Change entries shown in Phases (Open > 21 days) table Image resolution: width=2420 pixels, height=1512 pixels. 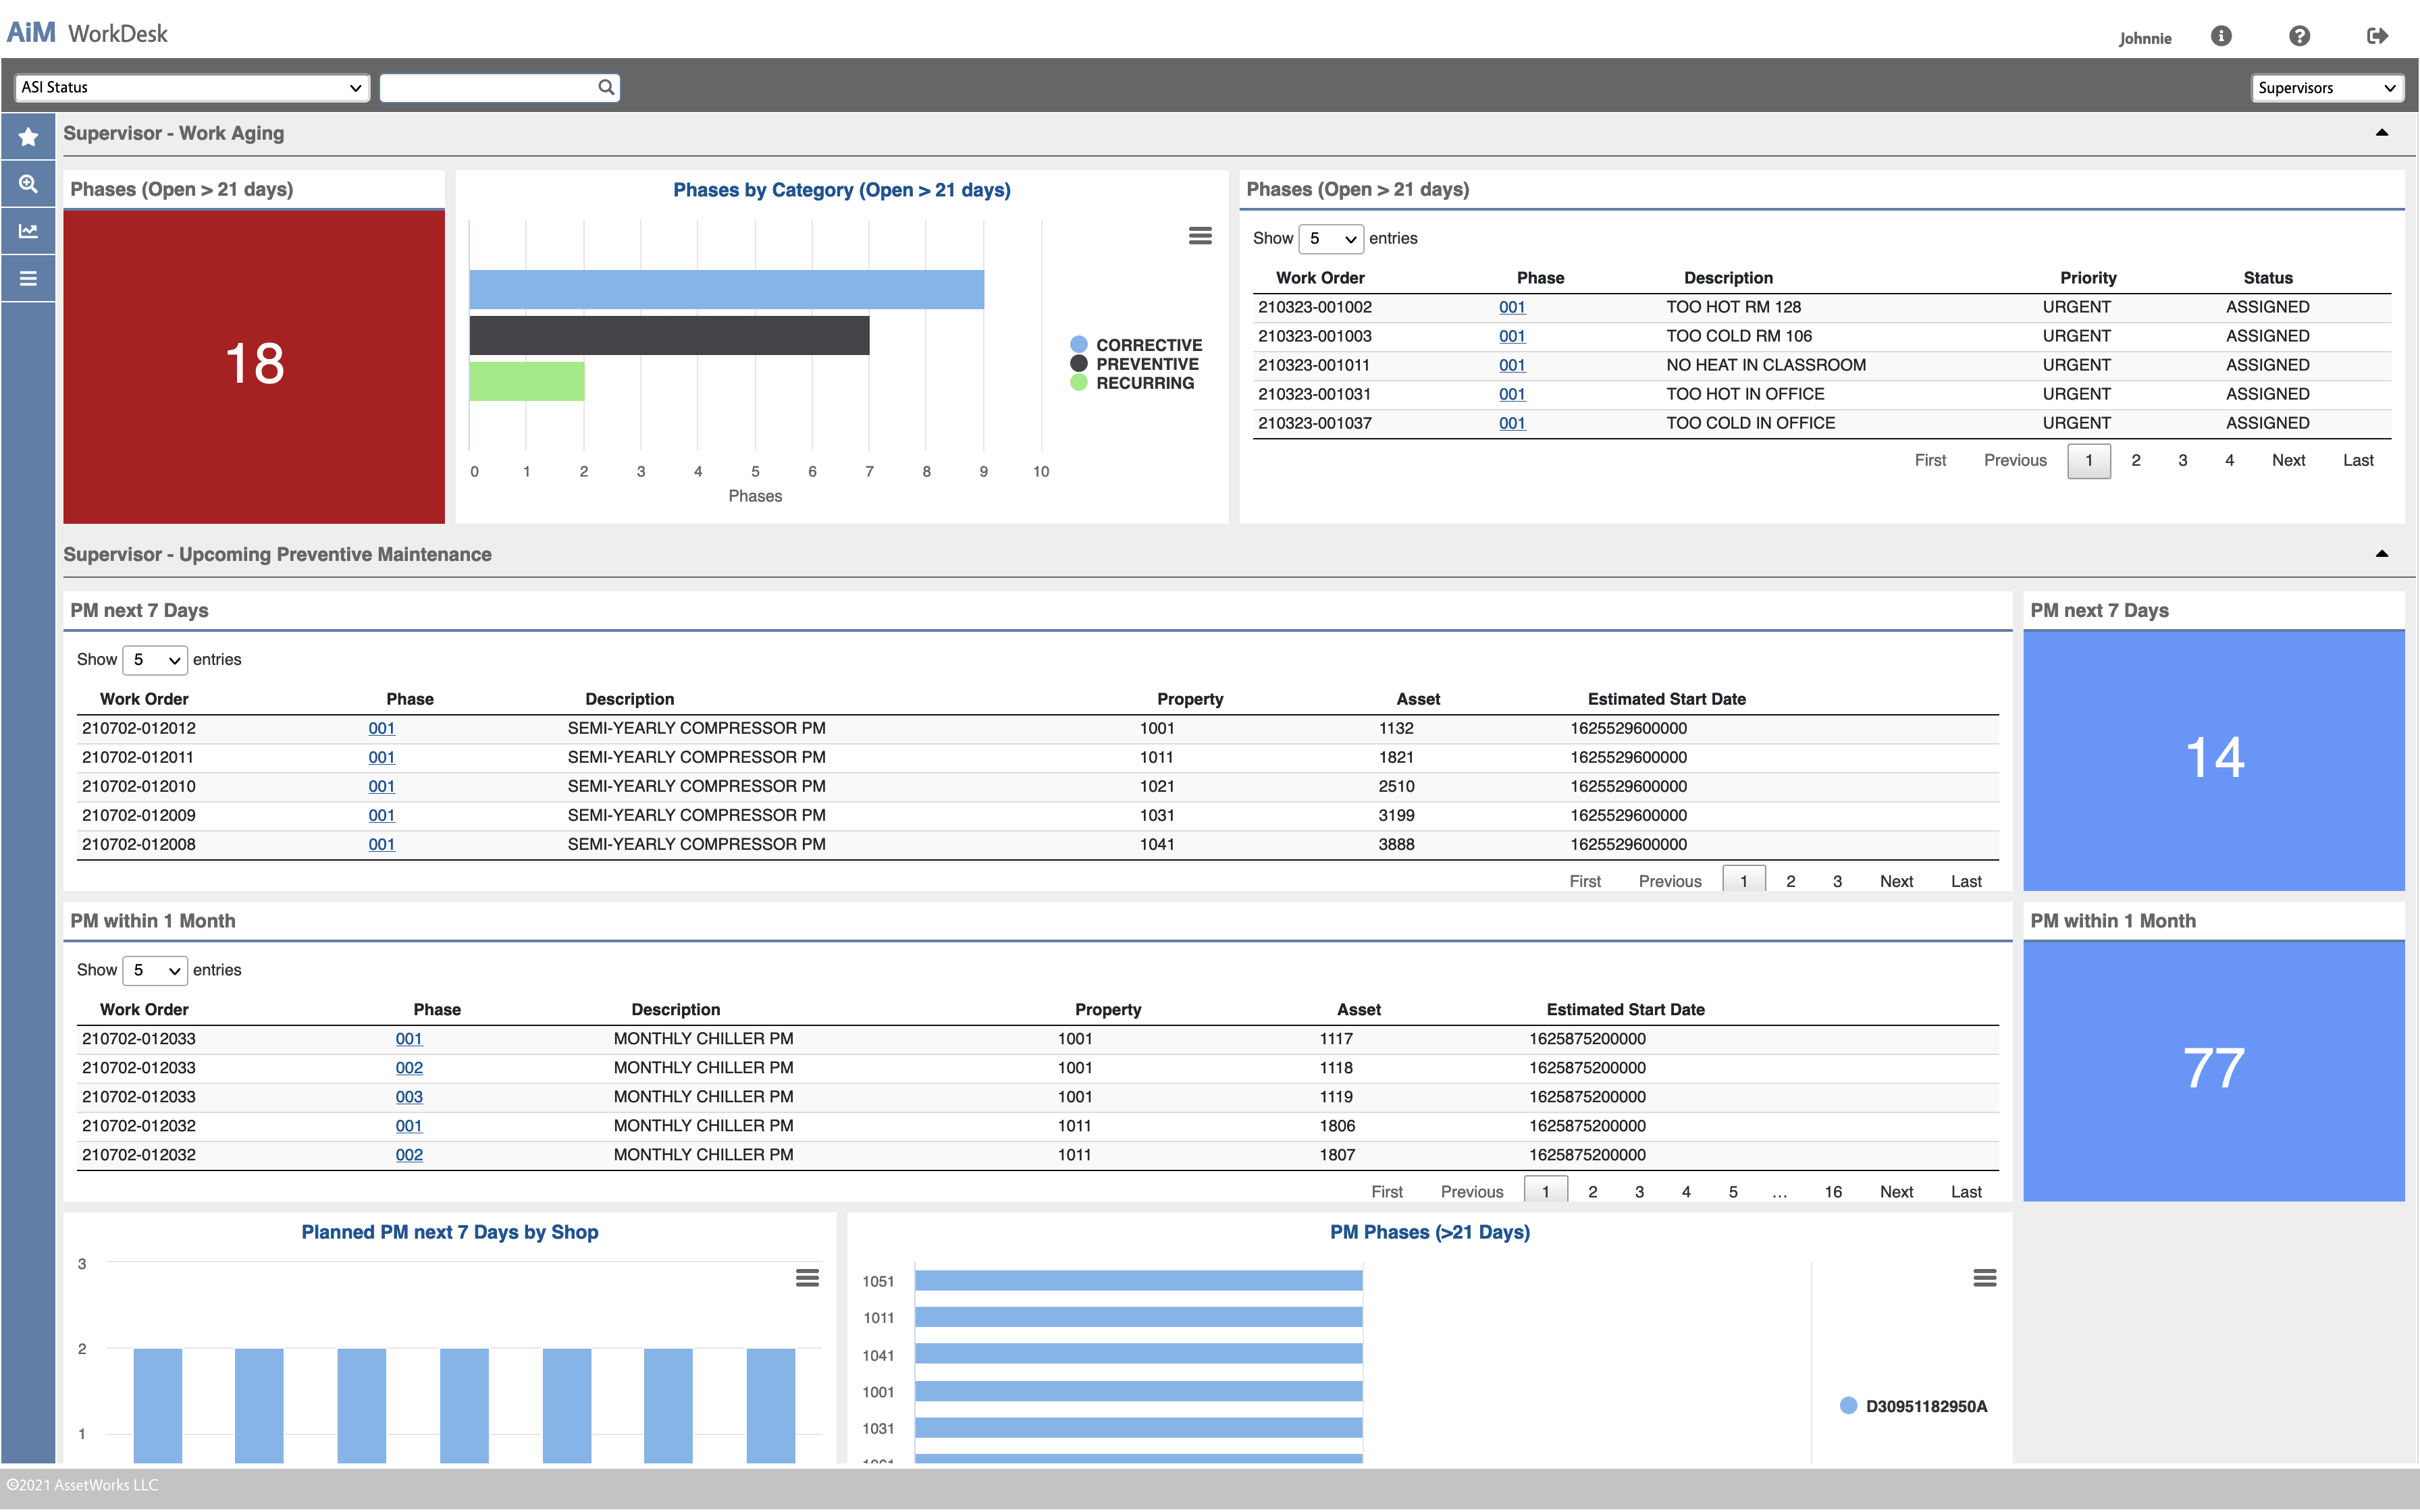1331,238
